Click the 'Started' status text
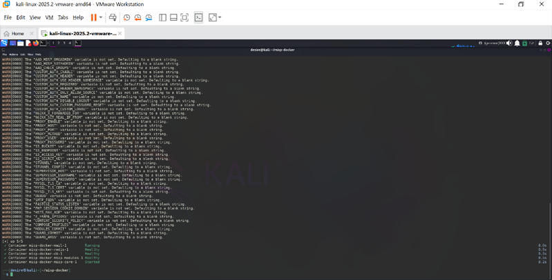This screenshot has height=280, width=552. [x=93, y=262]
